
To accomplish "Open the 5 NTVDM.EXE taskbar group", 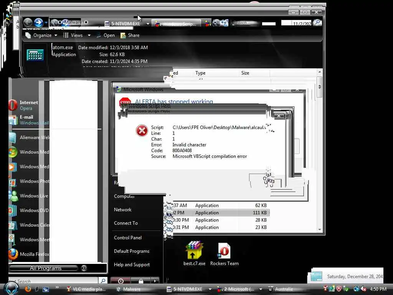I will (188, 289).
